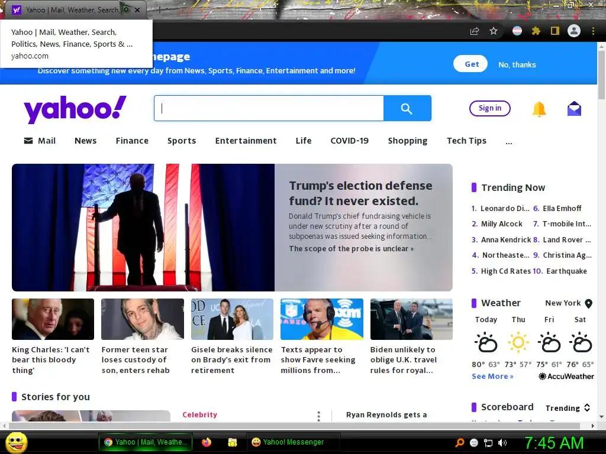Go to the Finance section
This screenshot has height=454, width=606.
(132, 141)
